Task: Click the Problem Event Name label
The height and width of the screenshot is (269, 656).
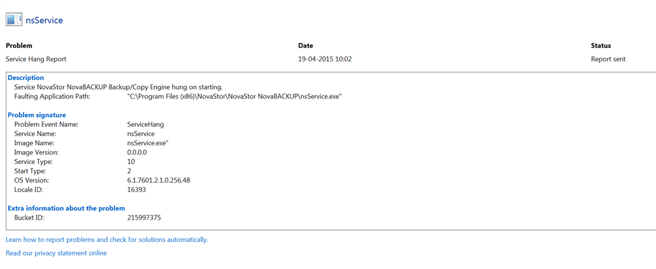Action: [46, 124]
